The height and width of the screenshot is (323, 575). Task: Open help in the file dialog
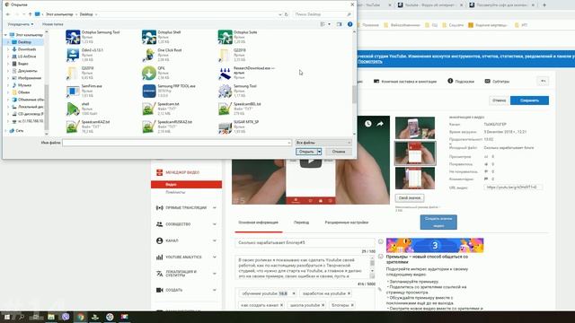pos(349,24)
